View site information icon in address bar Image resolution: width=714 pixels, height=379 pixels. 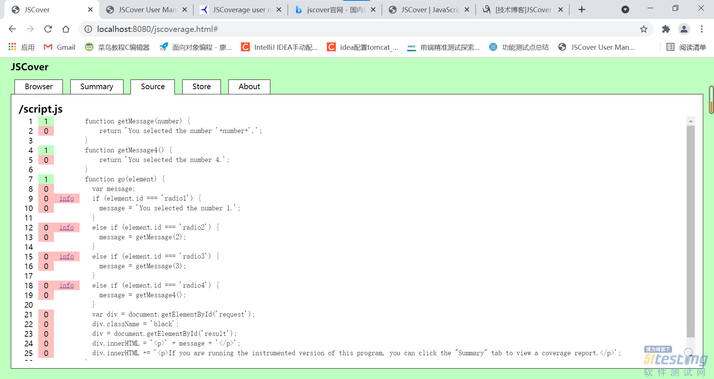pos(88,29)
